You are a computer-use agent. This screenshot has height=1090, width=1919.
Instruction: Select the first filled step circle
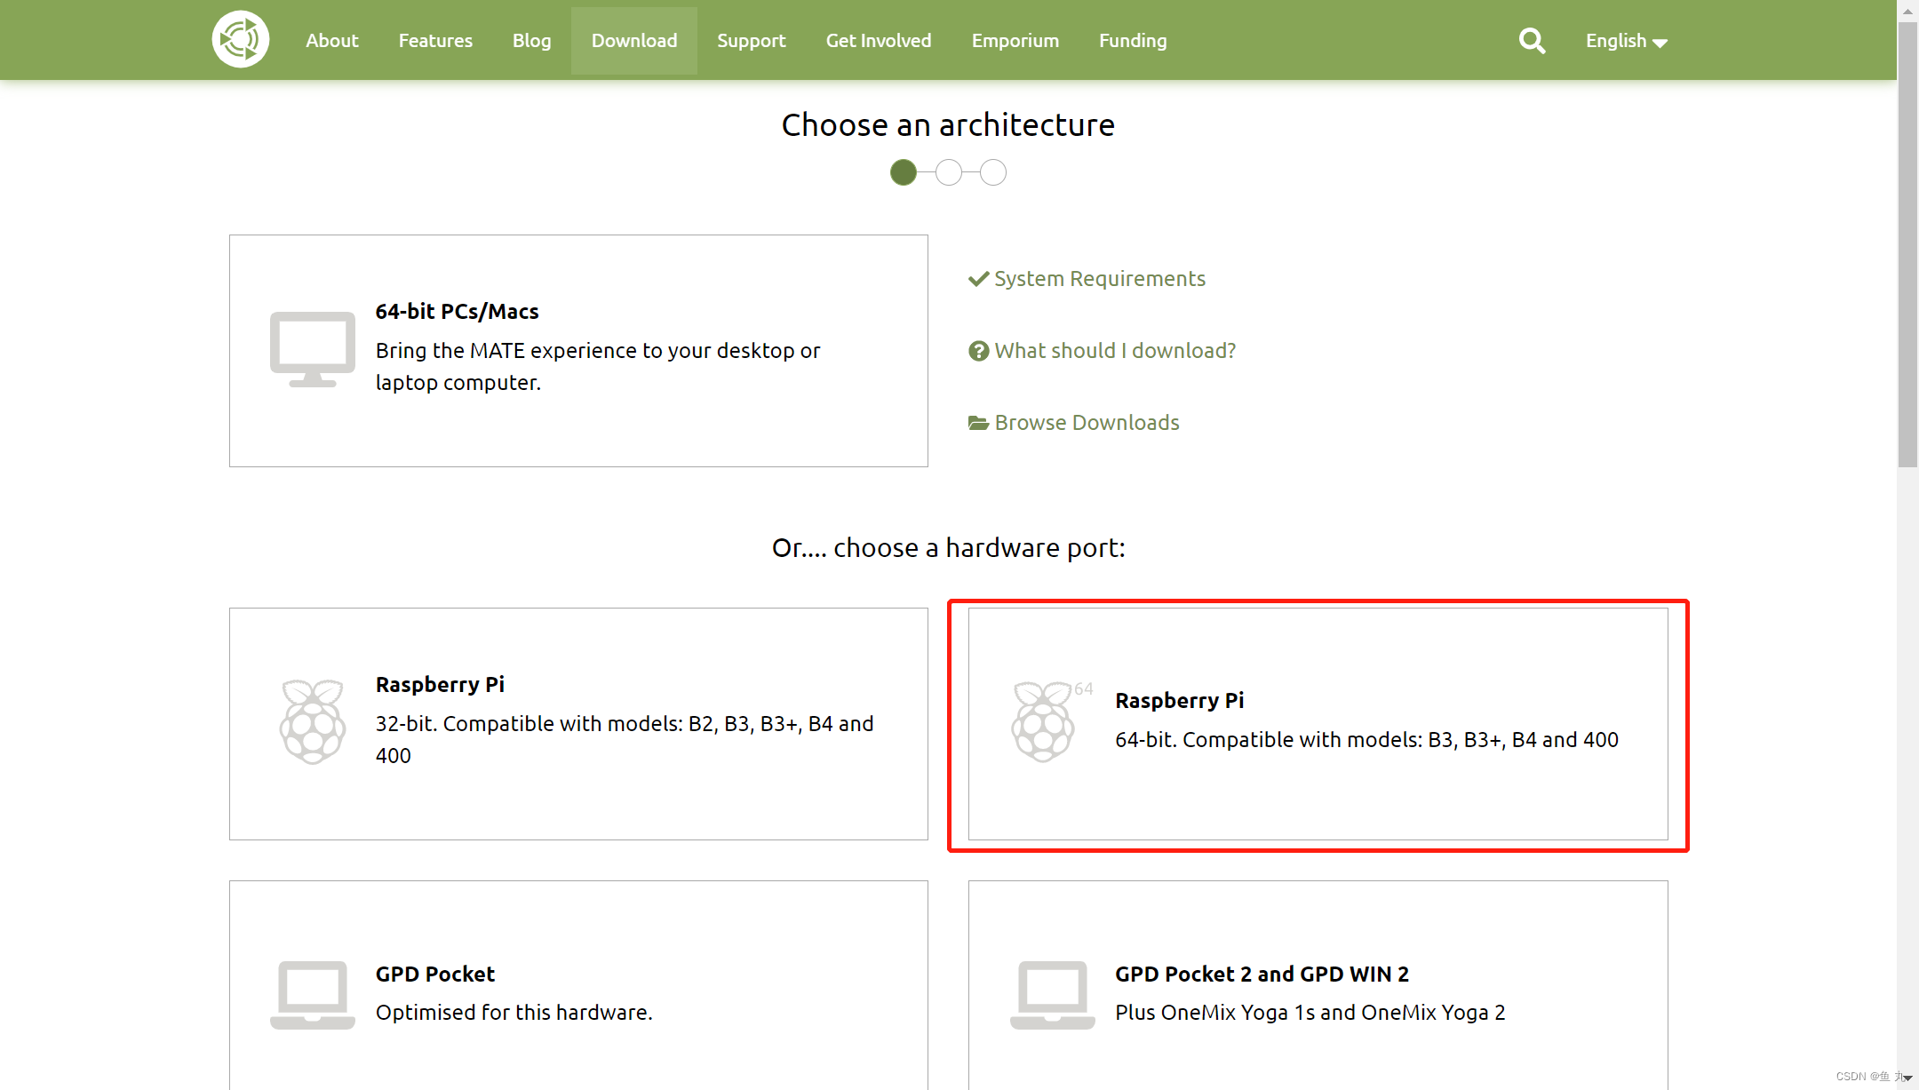pyautogui.click(x=904, y=172)
